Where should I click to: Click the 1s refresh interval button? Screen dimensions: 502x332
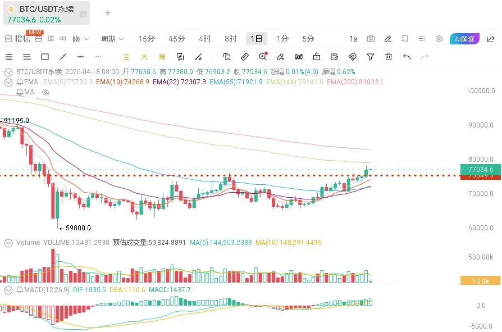point(353,39)
